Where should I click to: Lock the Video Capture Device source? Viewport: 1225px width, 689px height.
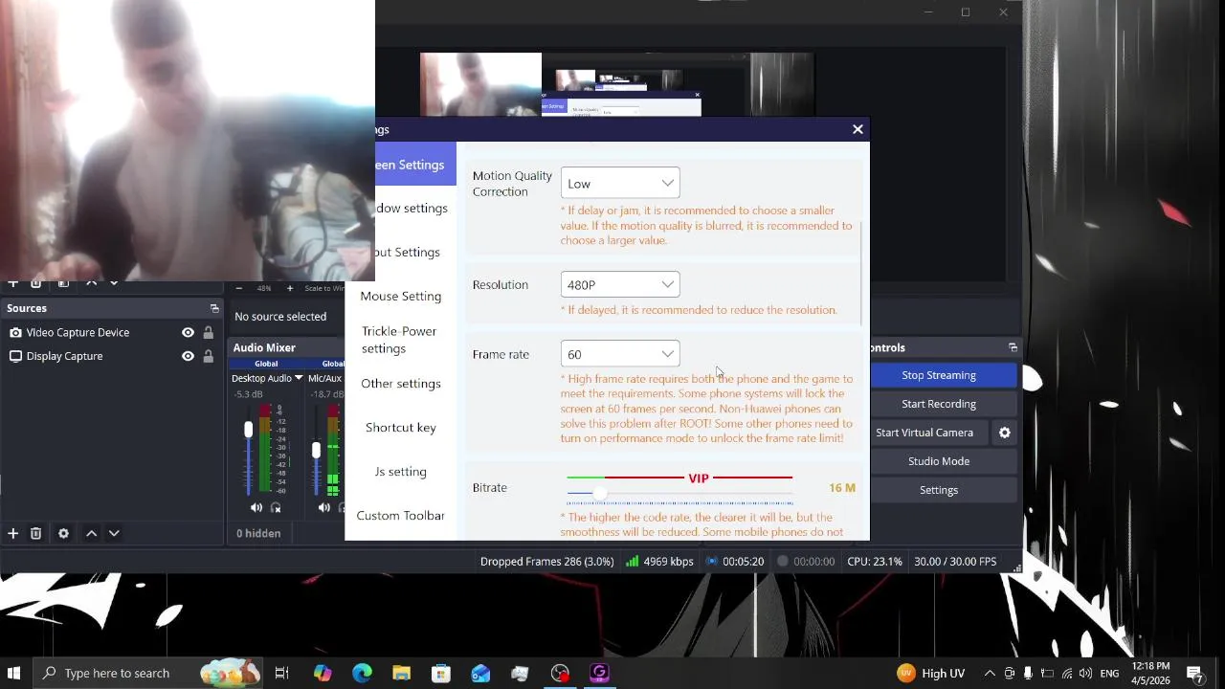click(208, 332)
